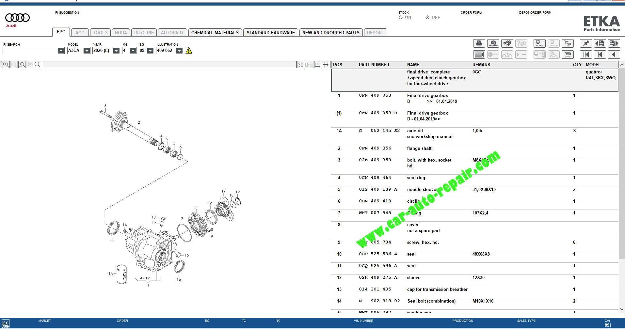This screenshot has width=625, height=329.
Task: Go to the previous illustration page icon
Action: pos(600,43)
